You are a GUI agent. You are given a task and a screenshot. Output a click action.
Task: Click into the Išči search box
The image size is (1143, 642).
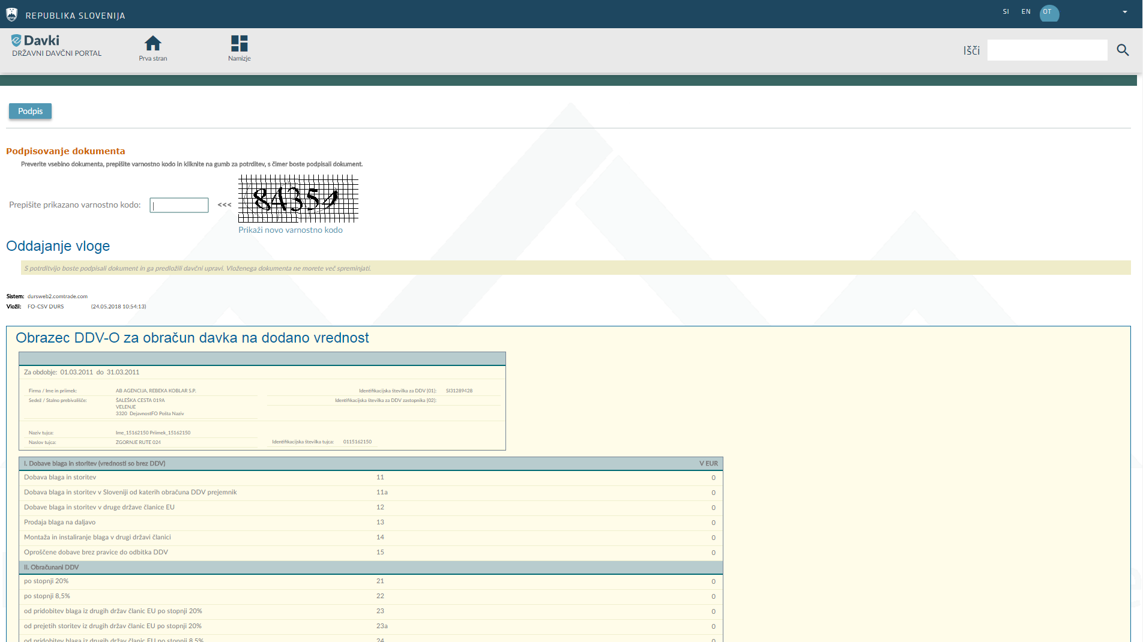[x=1047, y=50]
